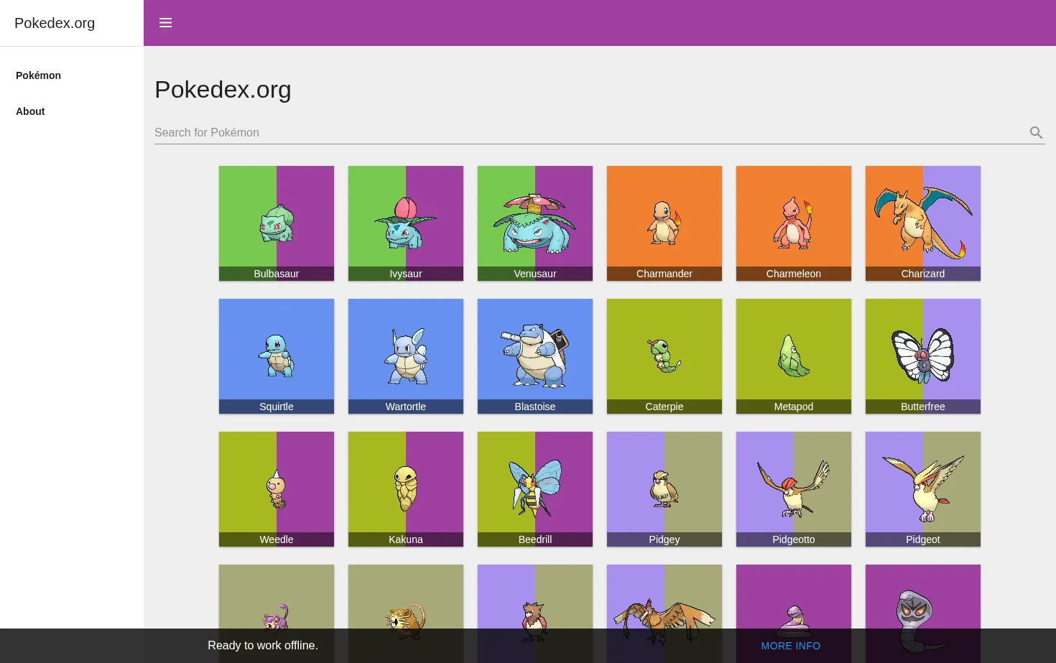Screen dimensions: 1056x663
Task: Select the Venusaur card
Action: click(x=535, y=223)
